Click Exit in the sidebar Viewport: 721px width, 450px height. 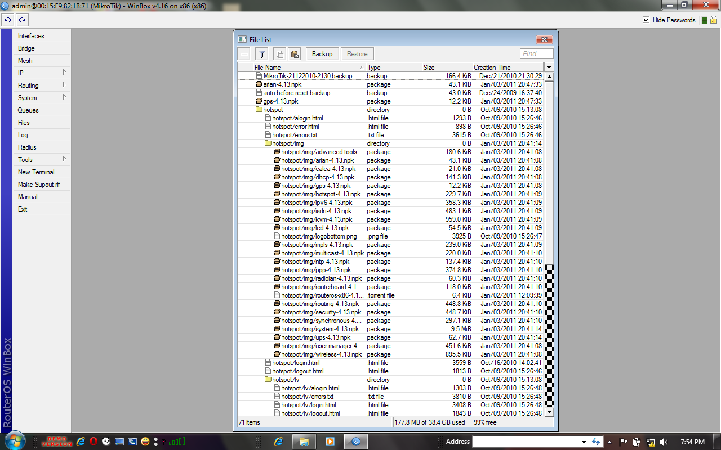coord(42,209)
